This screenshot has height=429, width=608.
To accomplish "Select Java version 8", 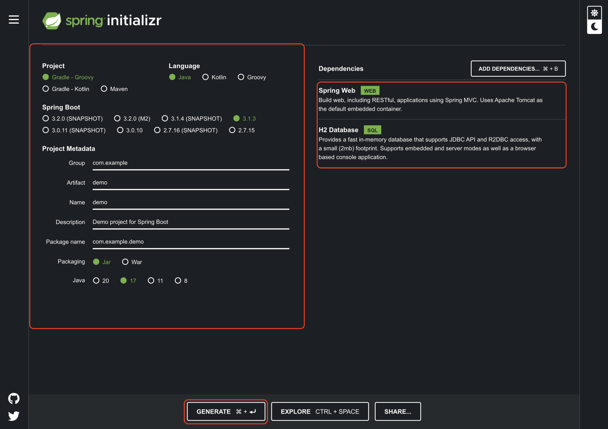I will pyautogui.click(x=181, y=281).
